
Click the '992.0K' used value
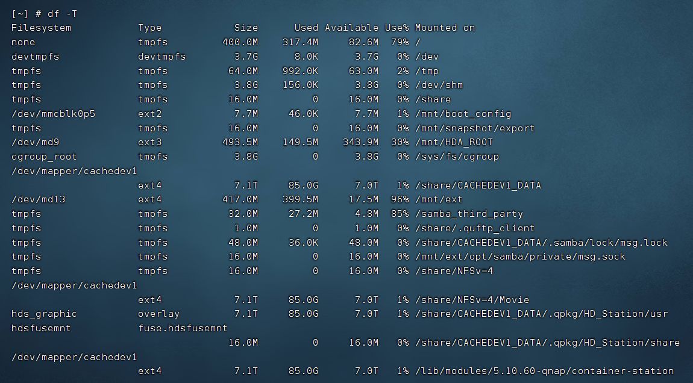coord(300,71)
